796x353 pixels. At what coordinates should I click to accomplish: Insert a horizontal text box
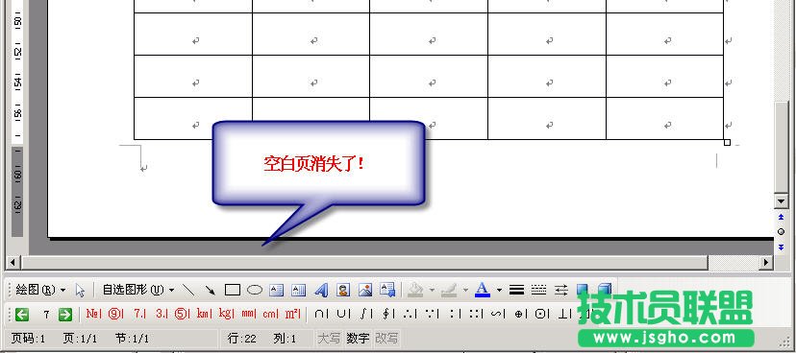(x=276, y=291)
